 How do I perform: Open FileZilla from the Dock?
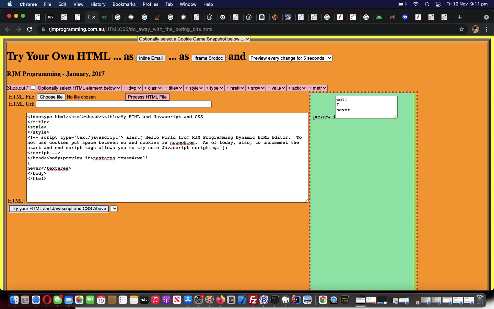tap(253, 300)
